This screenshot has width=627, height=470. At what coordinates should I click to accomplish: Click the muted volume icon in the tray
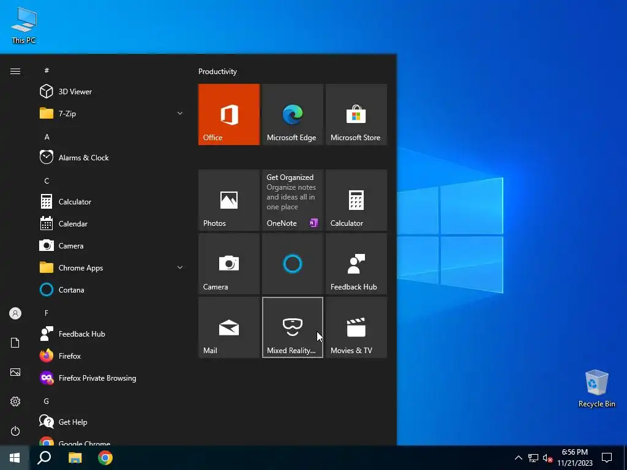(x=547, y=458)
